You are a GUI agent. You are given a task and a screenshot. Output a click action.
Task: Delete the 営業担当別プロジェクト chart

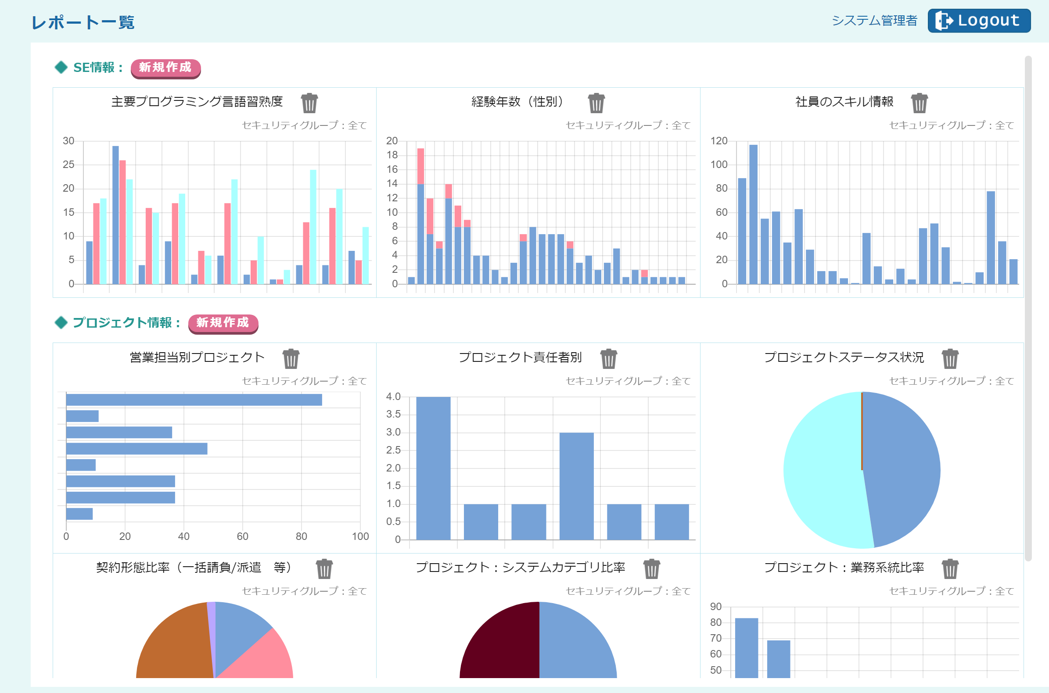[x=291, y=358]
